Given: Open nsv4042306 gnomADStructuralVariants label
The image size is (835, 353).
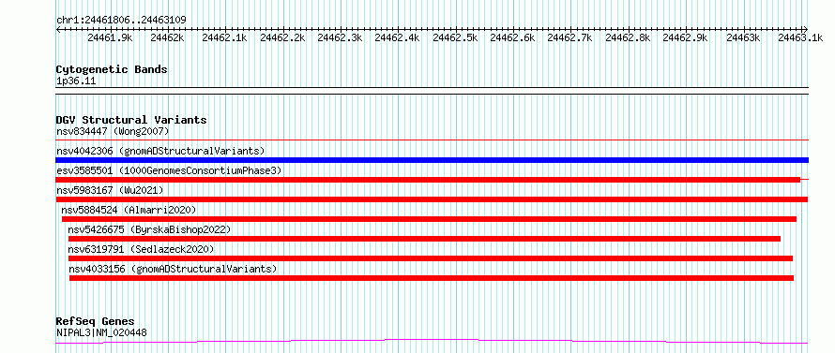Looking at the screenshot, I should click(x=160, y=151).
